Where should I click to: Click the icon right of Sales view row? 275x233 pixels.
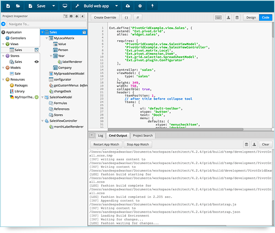(36, 50)
